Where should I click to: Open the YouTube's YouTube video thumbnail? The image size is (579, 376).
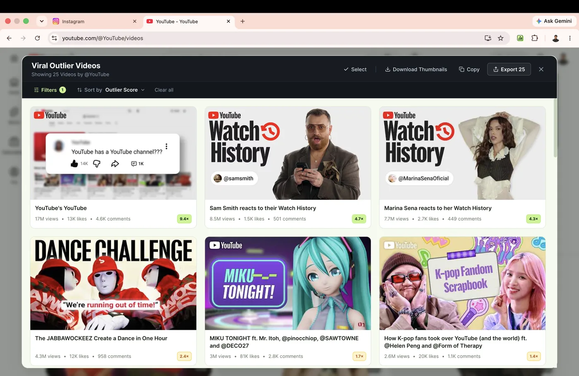tap(113, 153)
